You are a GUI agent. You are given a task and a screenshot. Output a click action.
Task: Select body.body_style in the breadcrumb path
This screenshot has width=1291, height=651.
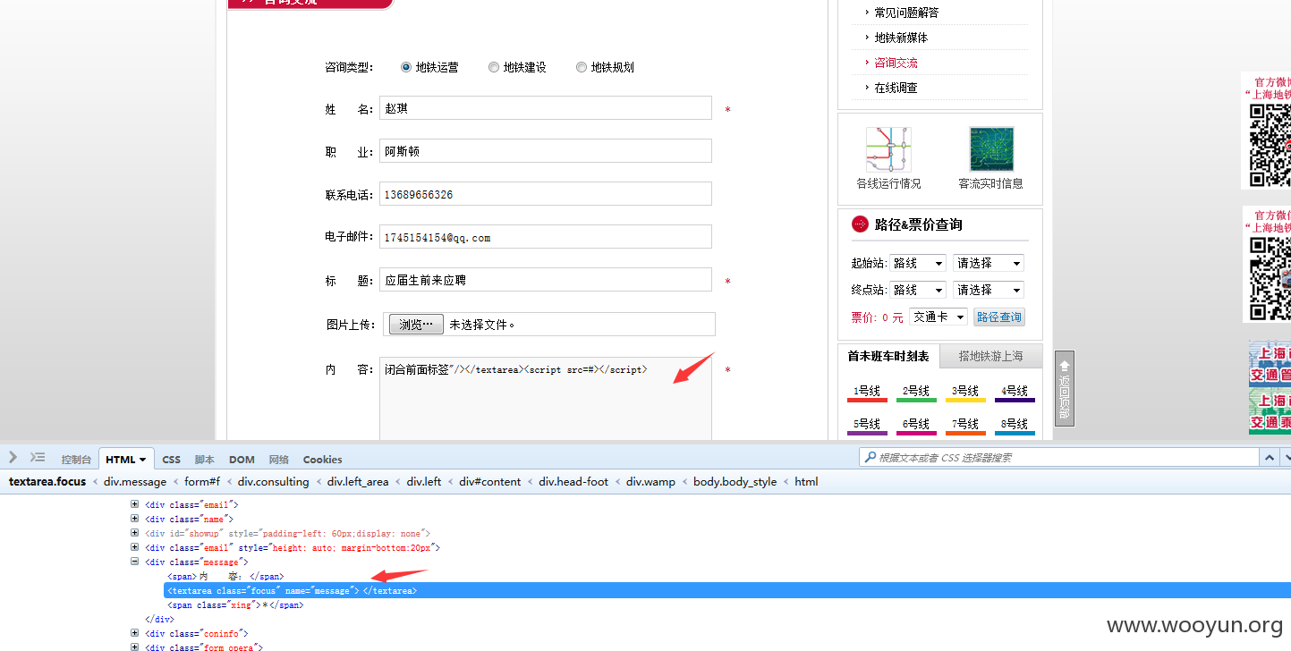735,482
